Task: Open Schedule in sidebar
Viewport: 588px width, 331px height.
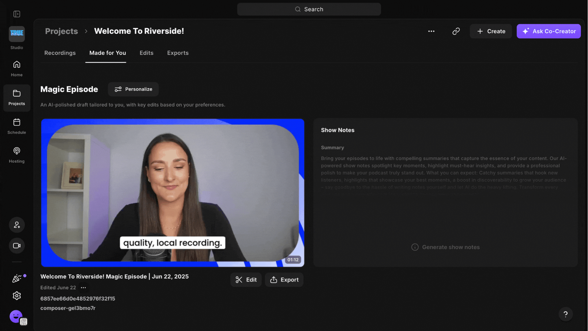Action: pyautogui.click(x=17, y=126)
